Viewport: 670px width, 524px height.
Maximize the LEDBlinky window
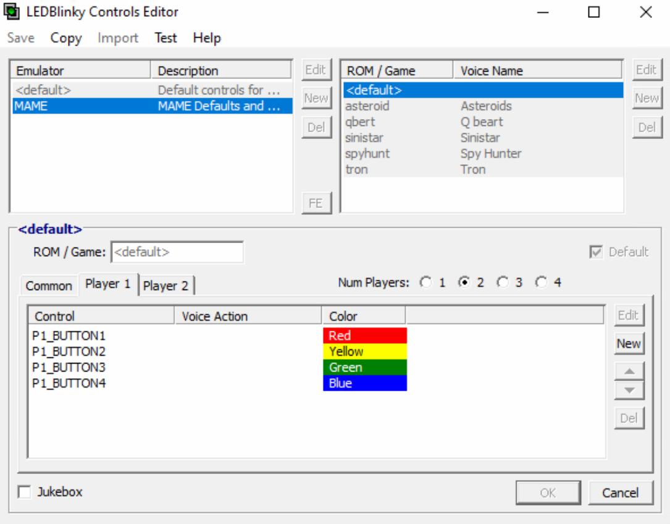pyautogui.click(x=594, y=12)
